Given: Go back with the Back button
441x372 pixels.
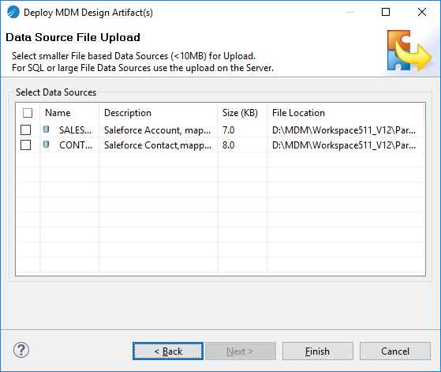Looking at the screenshot, I should coord(168,351).
